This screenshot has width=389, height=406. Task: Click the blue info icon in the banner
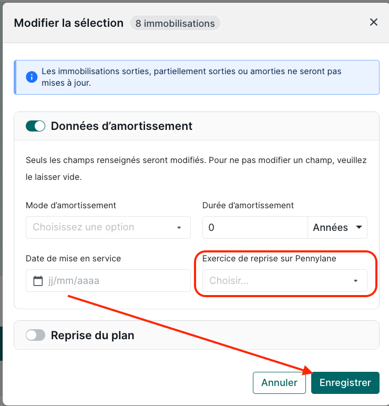tap(32, 77)
